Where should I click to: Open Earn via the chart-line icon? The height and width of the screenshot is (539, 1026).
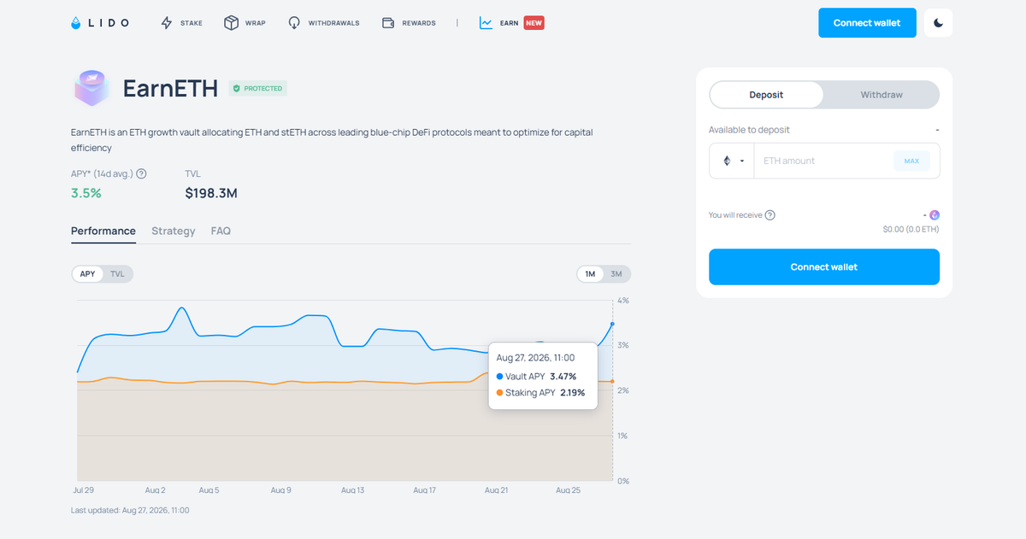(x=486, y=23)
